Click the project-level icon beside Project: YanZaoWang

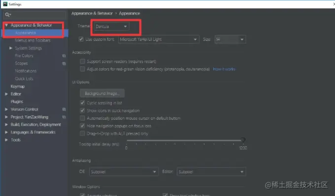click(x=64, y=117)
